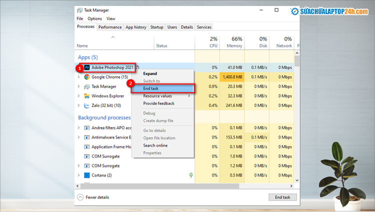This screenshot has width=375, height=212.
Task: Click the Background processes heading
Action: tap(104, 118)
